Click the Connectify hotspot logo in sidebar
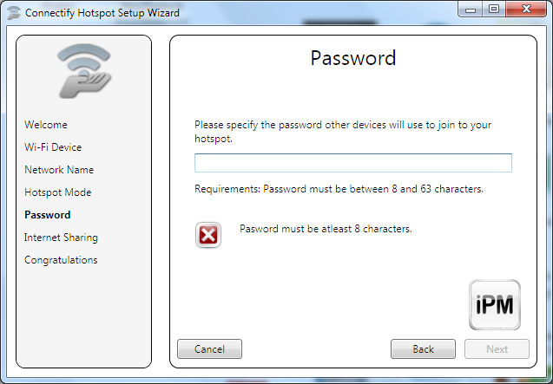Viewport: 553px width, 384px height. coord(84,72)
